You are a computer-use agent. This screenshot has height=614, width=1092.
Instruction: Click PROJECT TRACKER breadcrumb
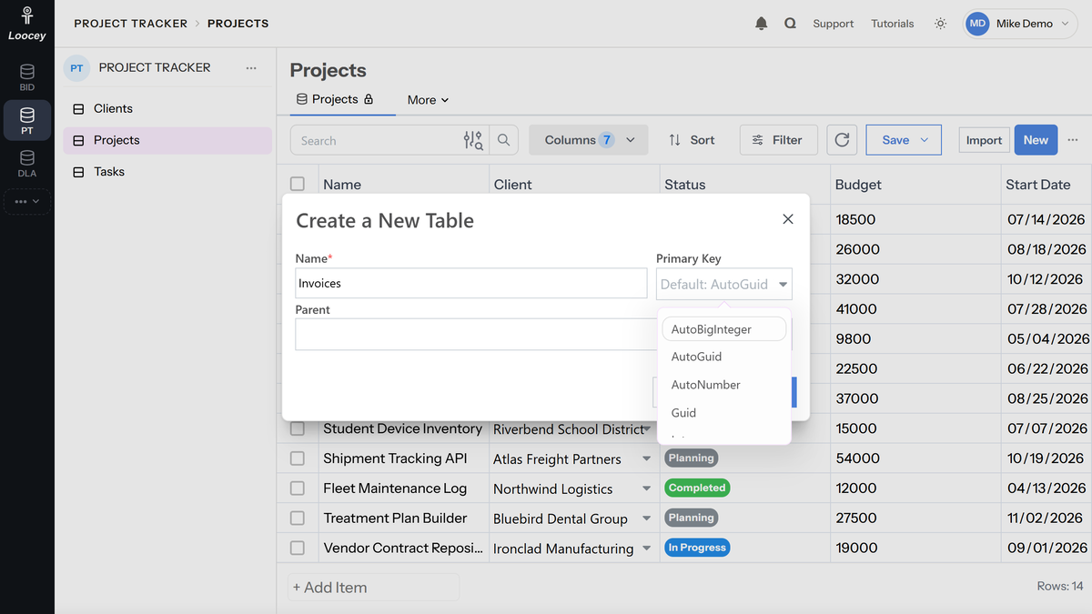coord(130,24)
